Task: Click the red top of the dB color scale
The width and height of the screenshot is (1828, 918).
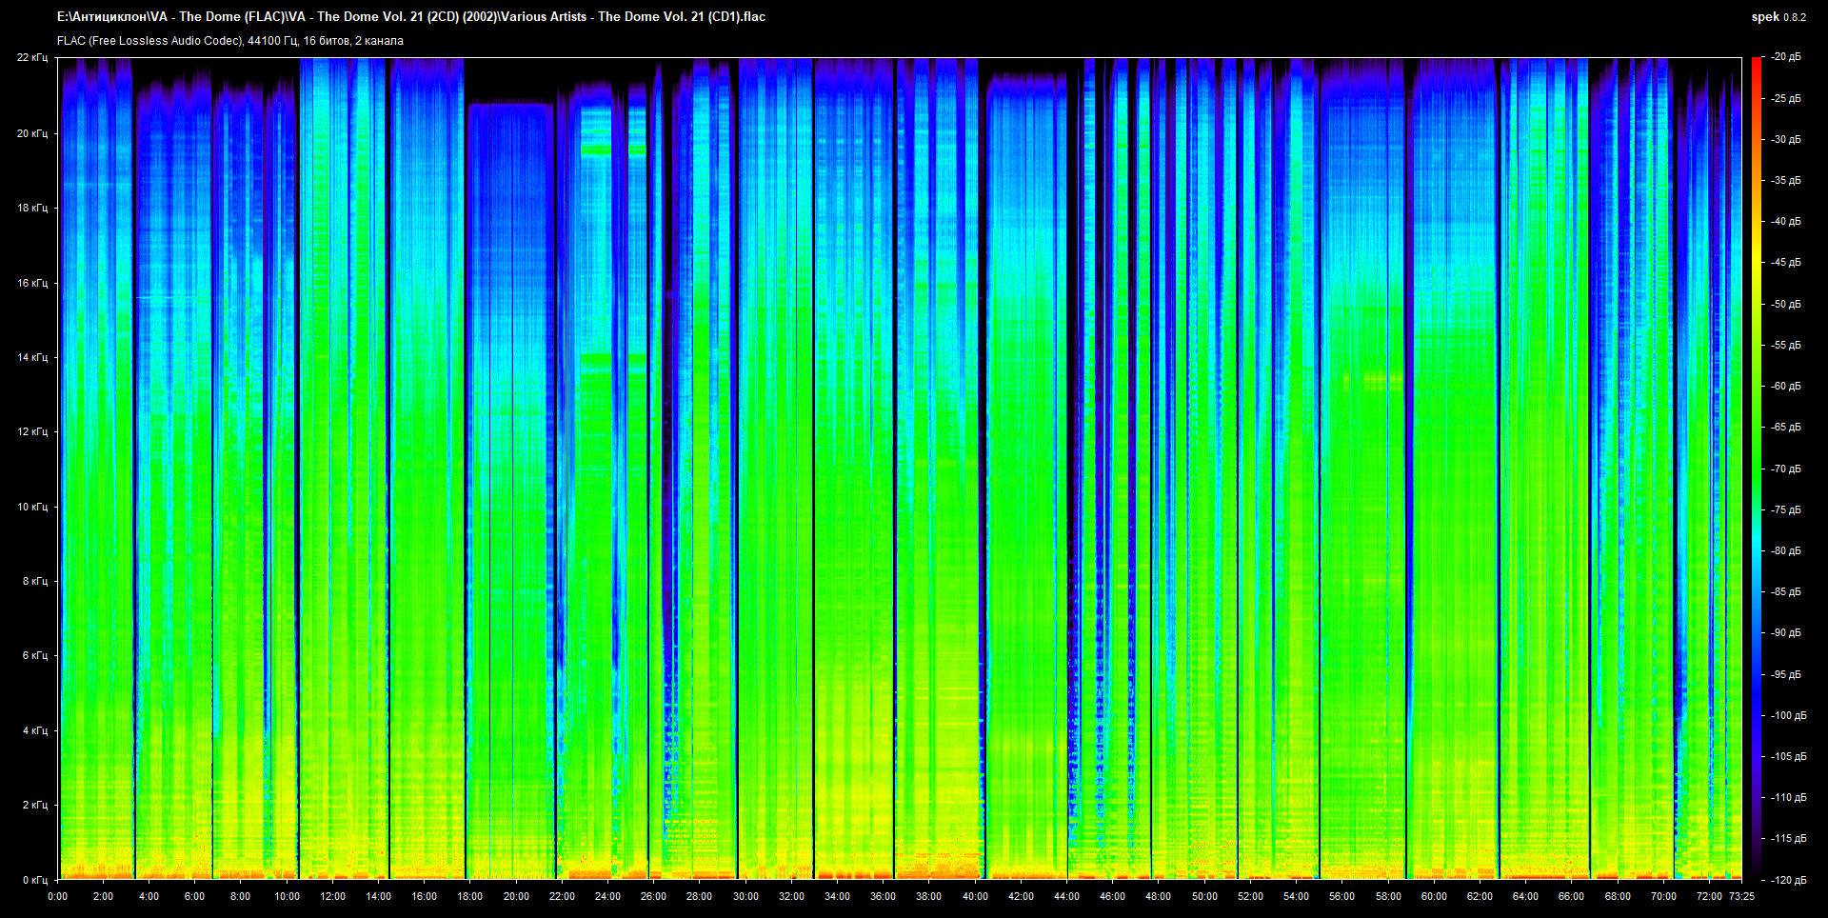Action: click(x=1756, y=63)
